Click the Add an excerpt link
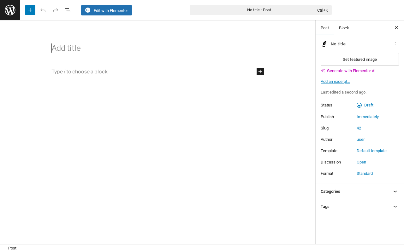 [x=335, y=82]
